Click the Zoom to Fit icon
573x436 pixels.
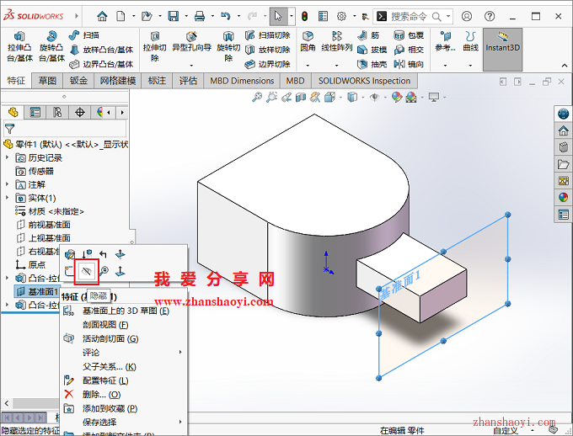coord(259,98)
